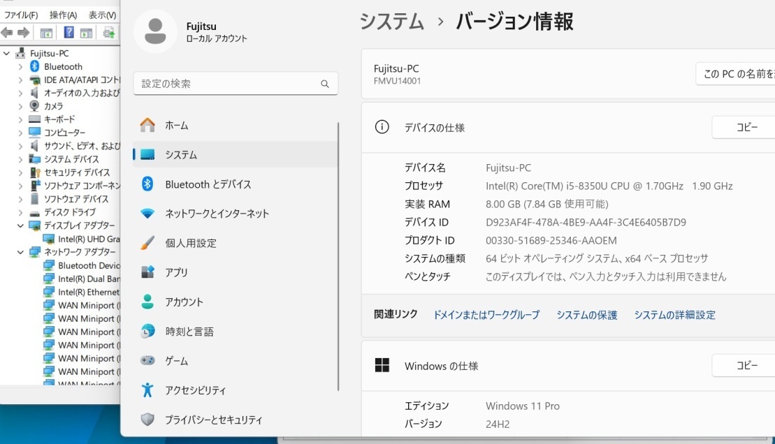
Task: Click the Windows 11 Pro edition text
Action: [x=523, y=406]
